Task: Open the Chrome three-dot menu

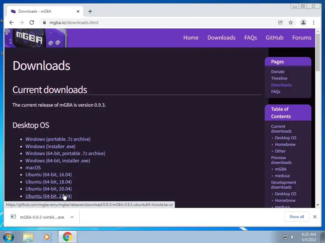Action: pos(314,22)
